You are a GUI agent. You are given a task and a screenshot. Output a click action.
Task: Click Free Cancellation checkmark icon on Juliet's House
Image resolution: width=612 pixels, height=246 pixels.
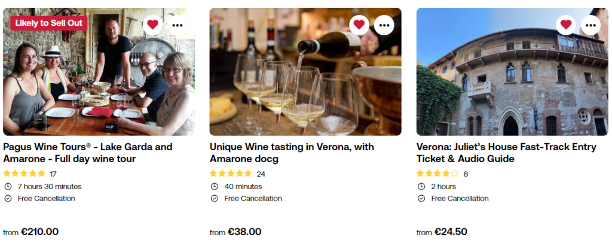point(421,199)
